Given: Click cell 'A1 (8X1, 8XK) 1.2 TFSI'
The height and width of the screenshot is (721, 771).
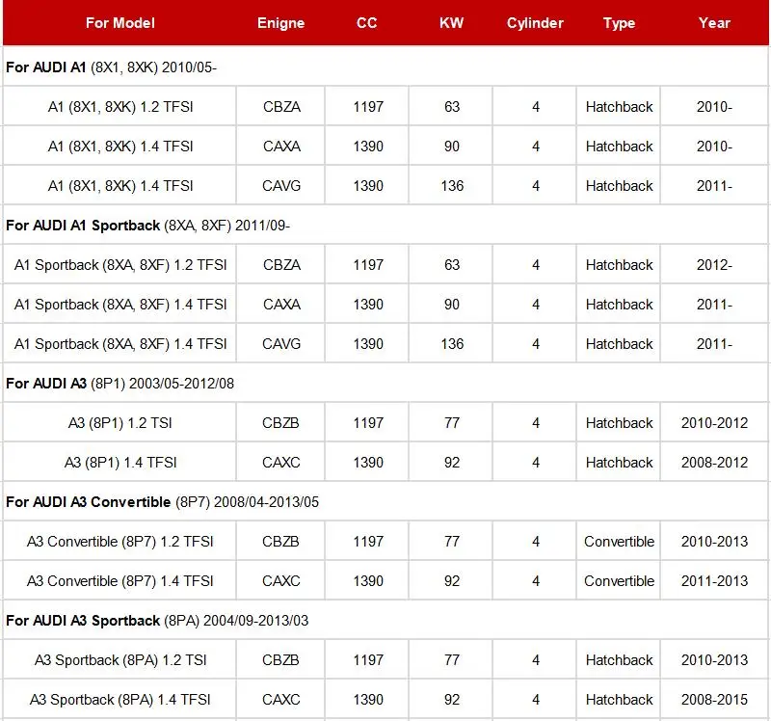Looking at the screenshot, I should 120,107.
